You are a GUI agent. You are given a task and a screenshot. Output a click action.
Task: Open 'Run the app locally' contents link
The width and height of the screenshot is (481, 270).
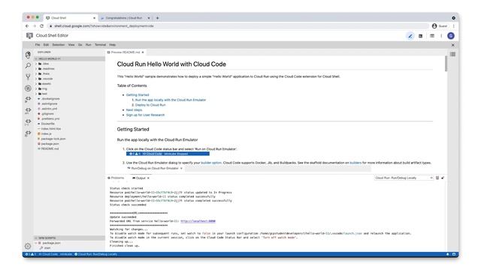point(171,100)
